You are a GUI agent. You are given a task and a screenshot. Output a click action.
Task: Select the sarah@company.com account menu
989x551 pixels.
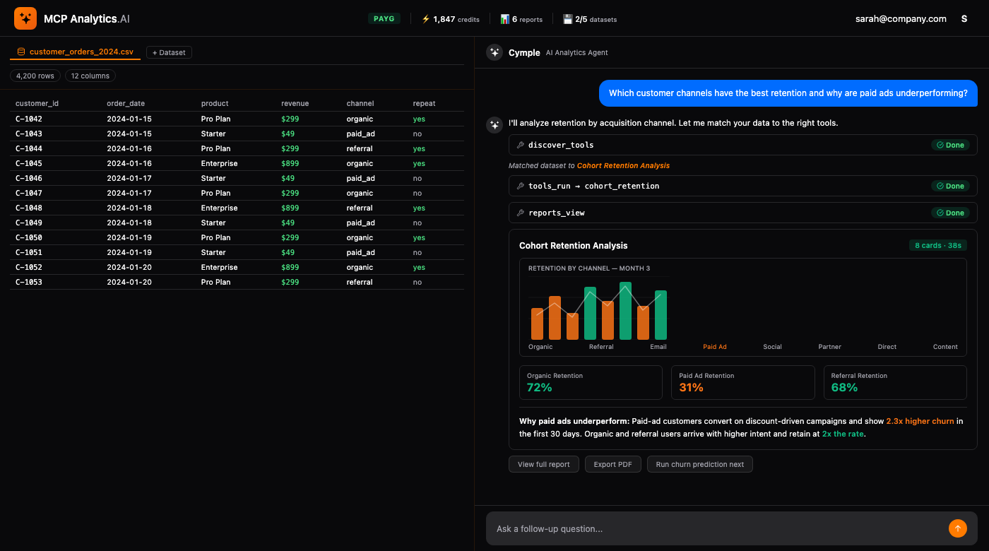pos(901,18)
